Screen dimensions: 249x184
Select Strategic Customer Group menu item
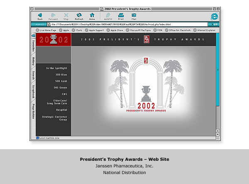tap(54, 118)
